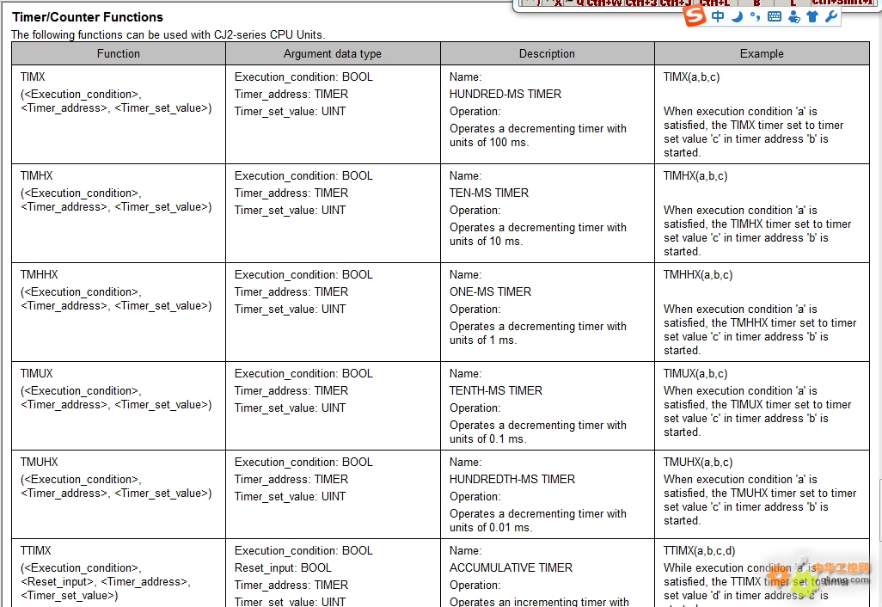Screen dimensions: 882x607
Task: Open the user account icon in IME bar
Action: point(793,16)
